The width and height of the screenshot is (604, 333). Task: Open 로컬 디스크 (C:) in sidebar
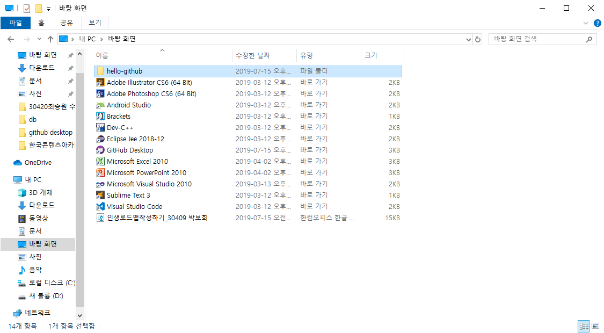(x=46, y=283)
